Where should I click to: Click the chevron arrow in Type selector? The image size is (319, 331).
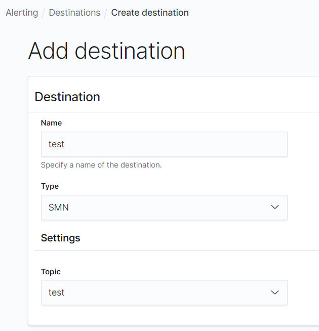pos(275,208)
